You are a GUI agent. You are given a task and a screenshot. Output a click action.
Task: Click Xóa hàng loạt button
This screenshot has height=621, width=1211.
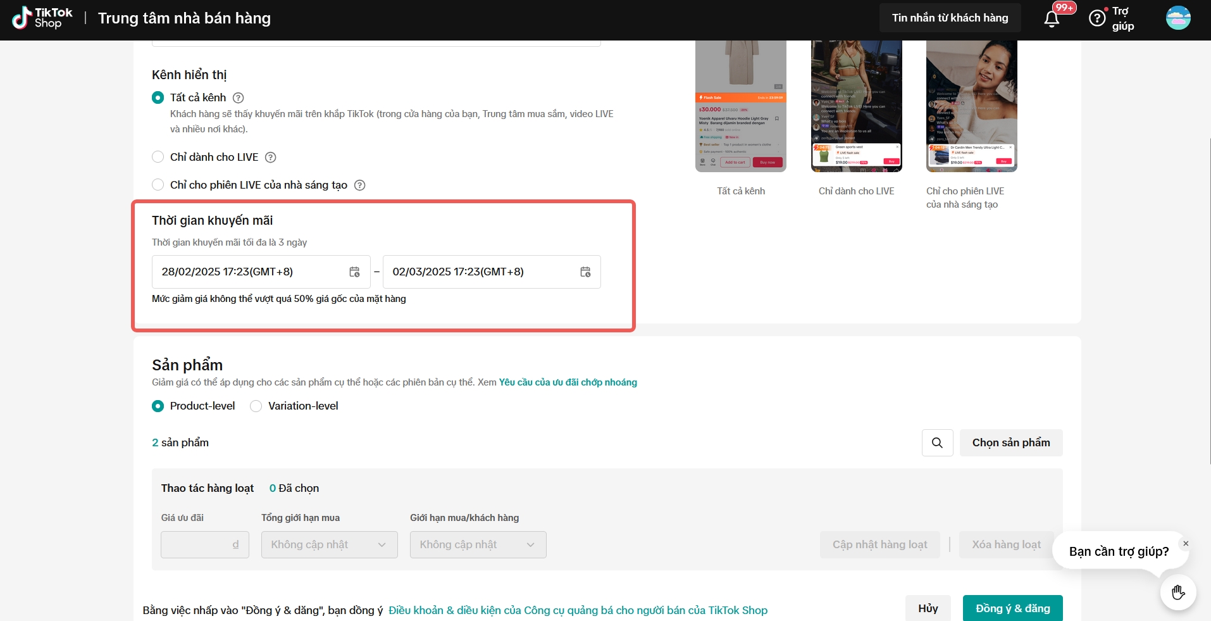click(1007, 544)
